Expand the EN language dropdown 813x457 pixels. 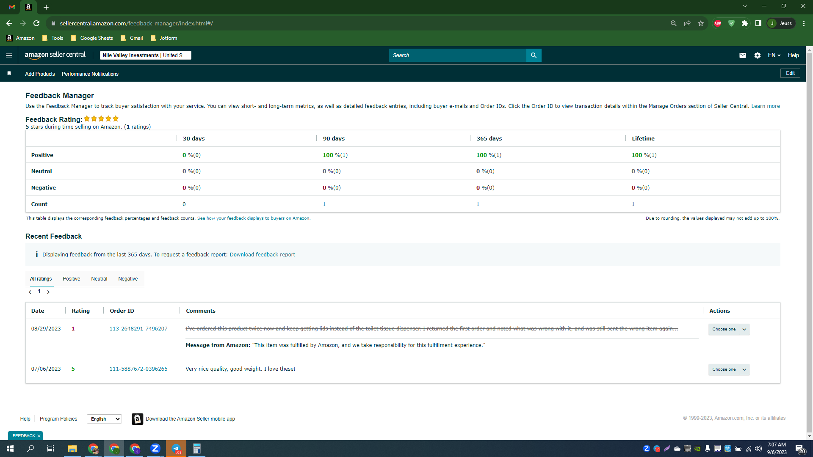(774, 55)
